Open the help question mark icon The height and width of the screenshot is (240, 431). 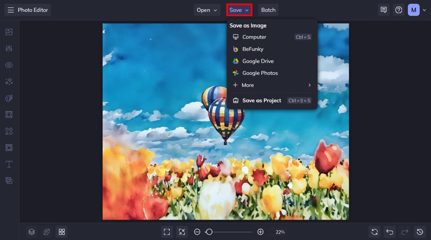399,10
